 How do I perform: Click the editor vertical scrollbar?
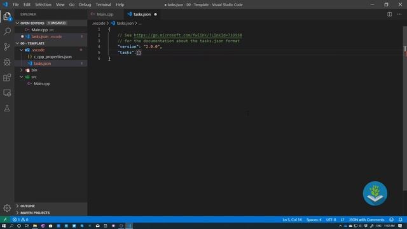tap(405, 109)
